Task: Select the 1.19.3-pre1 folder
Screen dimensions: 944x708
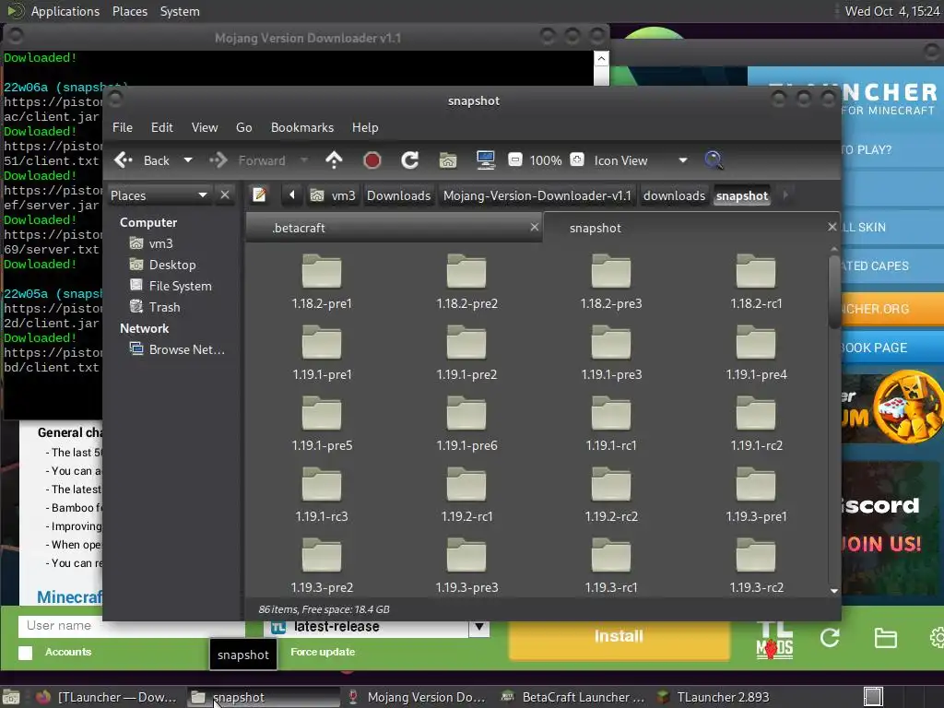Action: [x=756, y=495]
